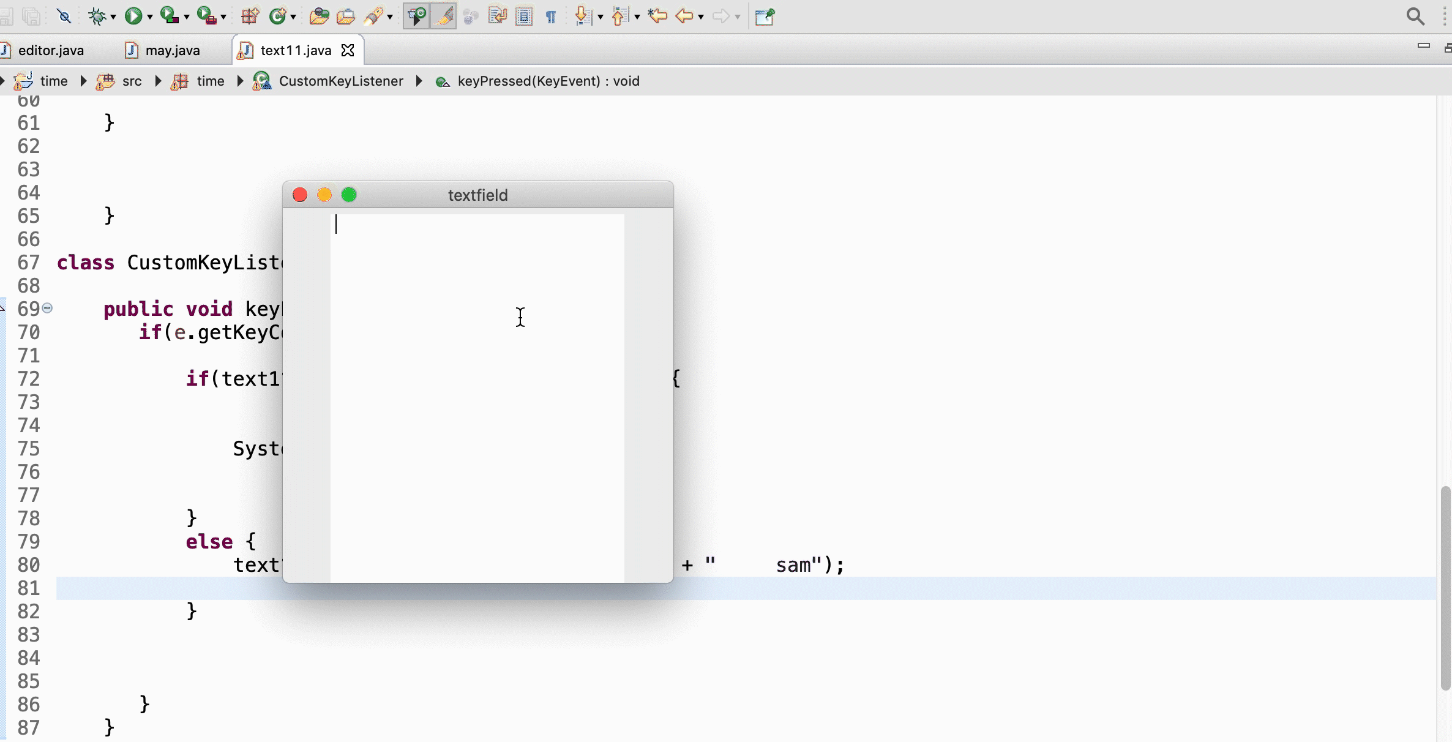Open the Task clipboard icon

pos(346,17)
